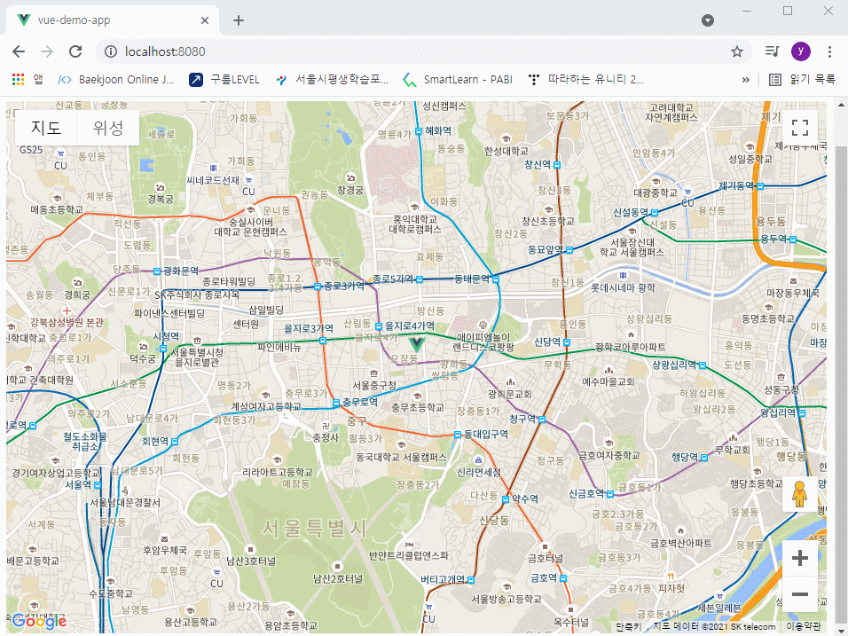The image size is (848, 636).
Task: Click 서울역 station icon
Action: [98, 485]
